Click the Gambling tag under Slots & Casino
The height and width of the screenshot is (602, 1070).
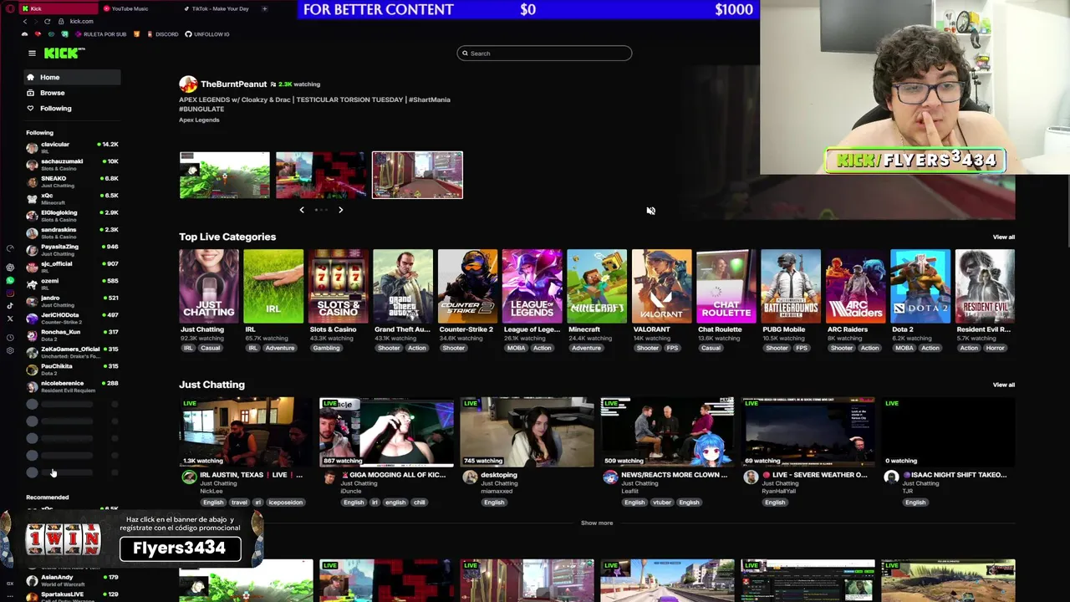pos(326,348)
